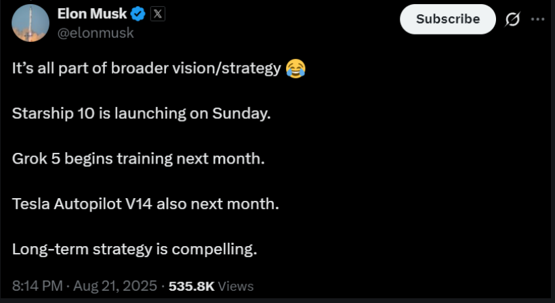Image resolution: width=555 pixels, height=303 pixels.
Task: Open the Grok explain-post icon
Action: click(x=512, y=19)
